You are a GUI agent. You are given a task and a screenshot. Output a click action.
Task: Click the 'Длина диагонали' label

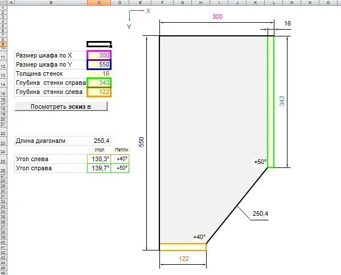(x=40, y=141)
